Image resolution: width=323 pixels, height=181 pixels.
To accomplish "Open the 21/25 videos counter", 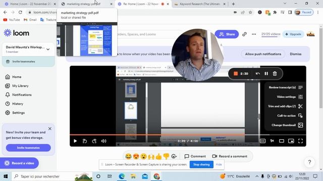I will pos(271,34).
